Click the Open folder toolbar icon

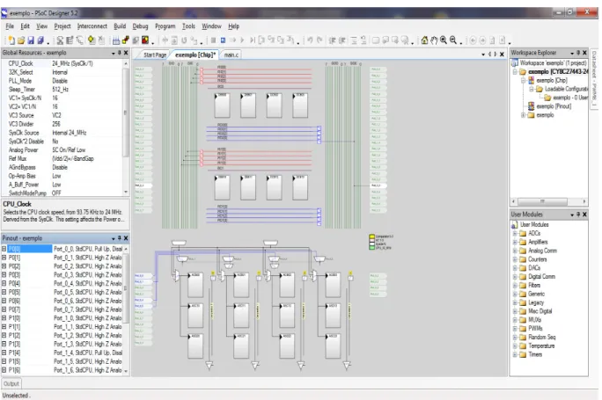click(21, 40)
